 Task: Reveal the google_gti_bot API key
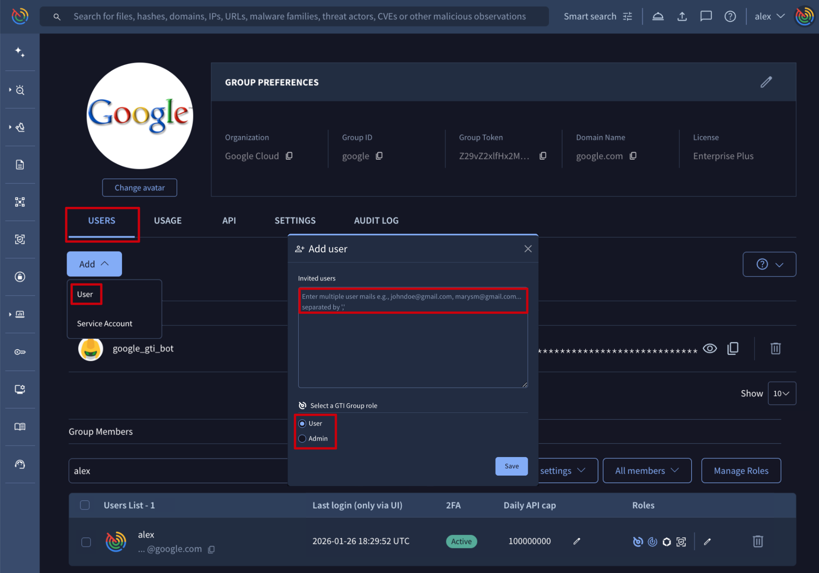(710, 348)
